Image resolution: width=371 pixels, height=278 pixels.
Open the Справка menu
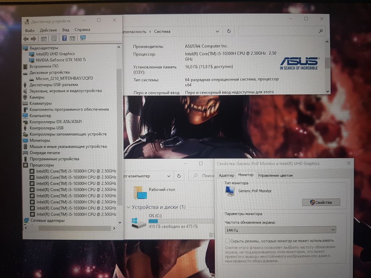82,30
